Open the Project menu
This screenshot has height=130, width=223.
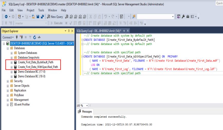point(31,10)
